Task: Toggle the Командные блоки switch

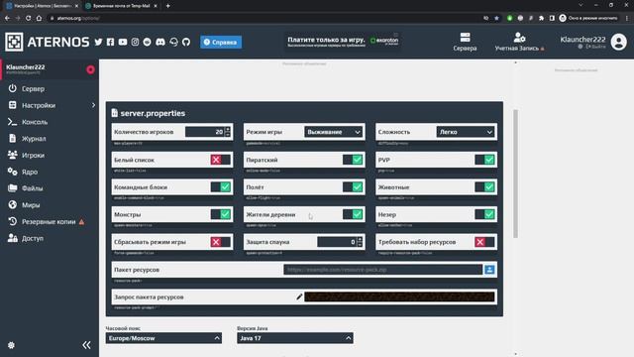Action: pos(221,187)
